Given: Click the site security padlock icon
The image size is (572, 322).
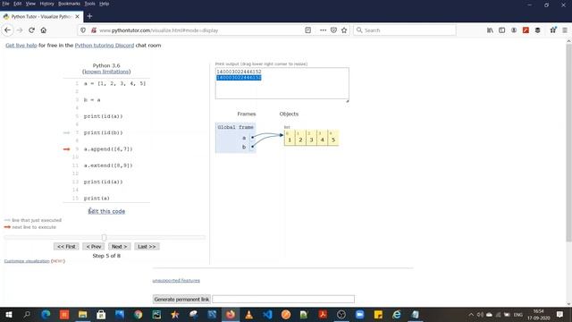Looking at the screenshot, I should pos(93,30).
